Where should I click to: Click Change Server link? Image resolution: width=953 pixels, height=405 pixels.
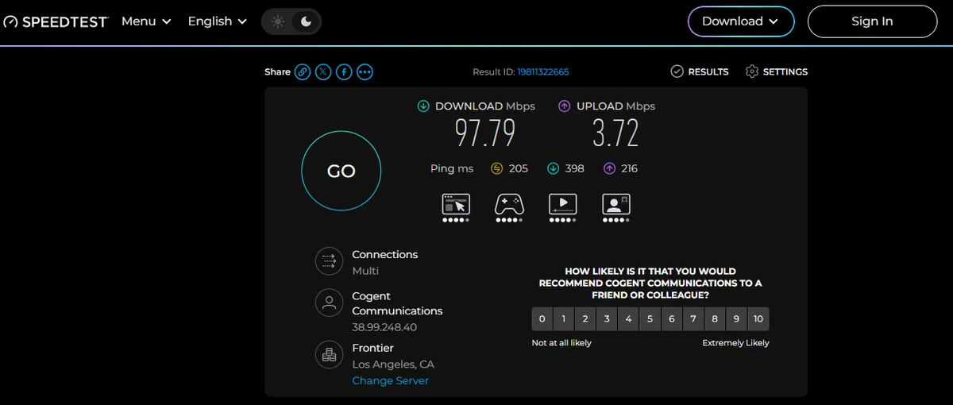pyautogui.click(x=391, y=380)
